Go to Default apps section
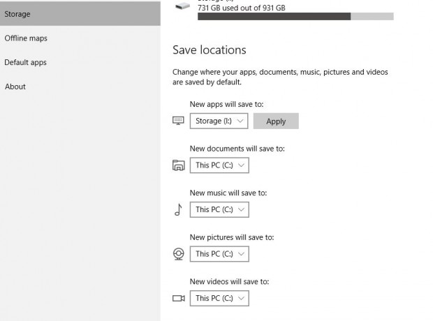433x321 pixels. (x=25, y=62)
